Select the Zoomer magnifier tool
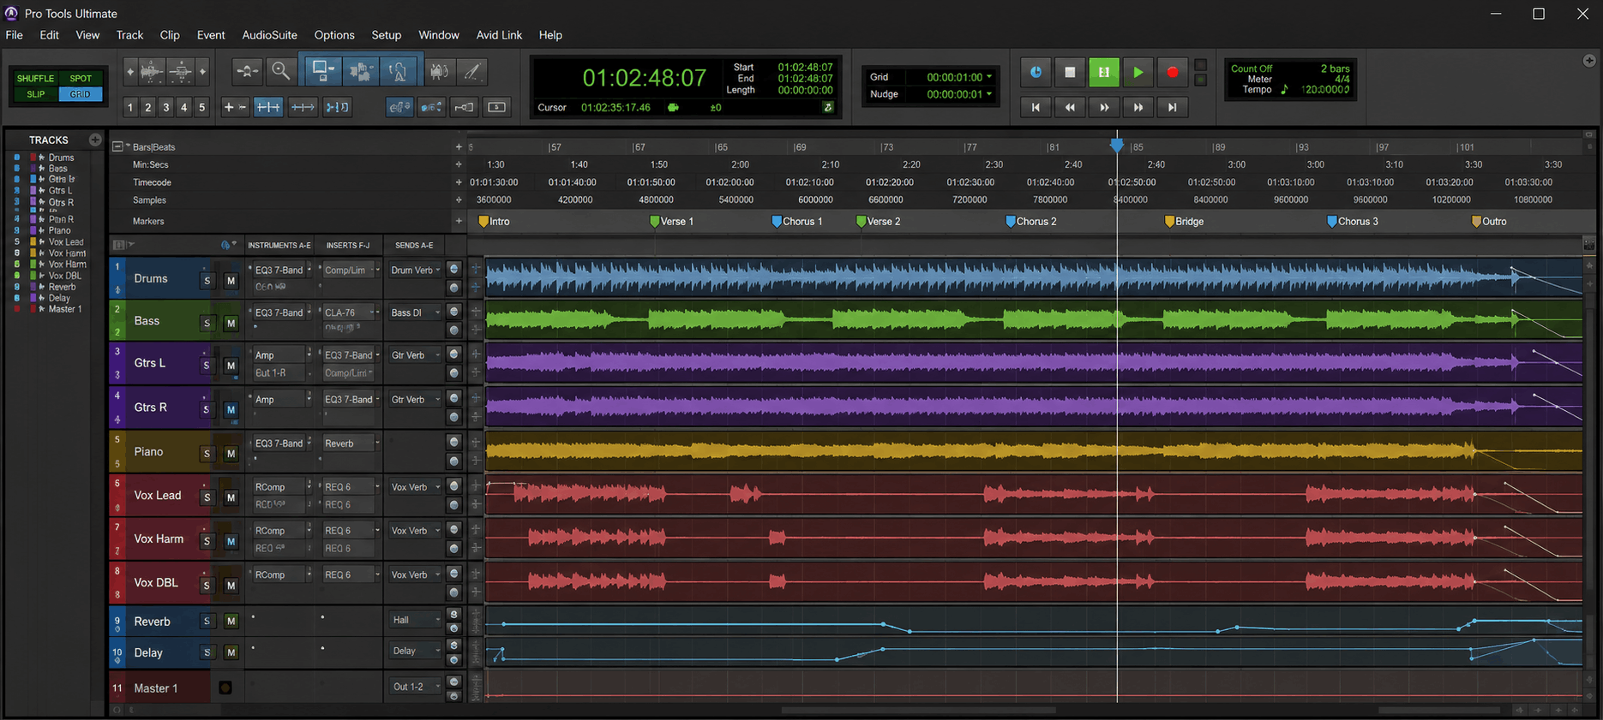The image size is (1603, 720). (x=280, y=71)
